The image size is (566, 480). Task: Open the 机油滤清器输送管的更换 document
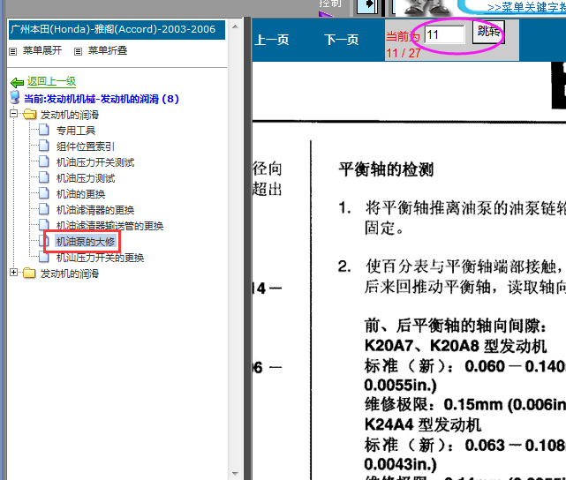110,226
